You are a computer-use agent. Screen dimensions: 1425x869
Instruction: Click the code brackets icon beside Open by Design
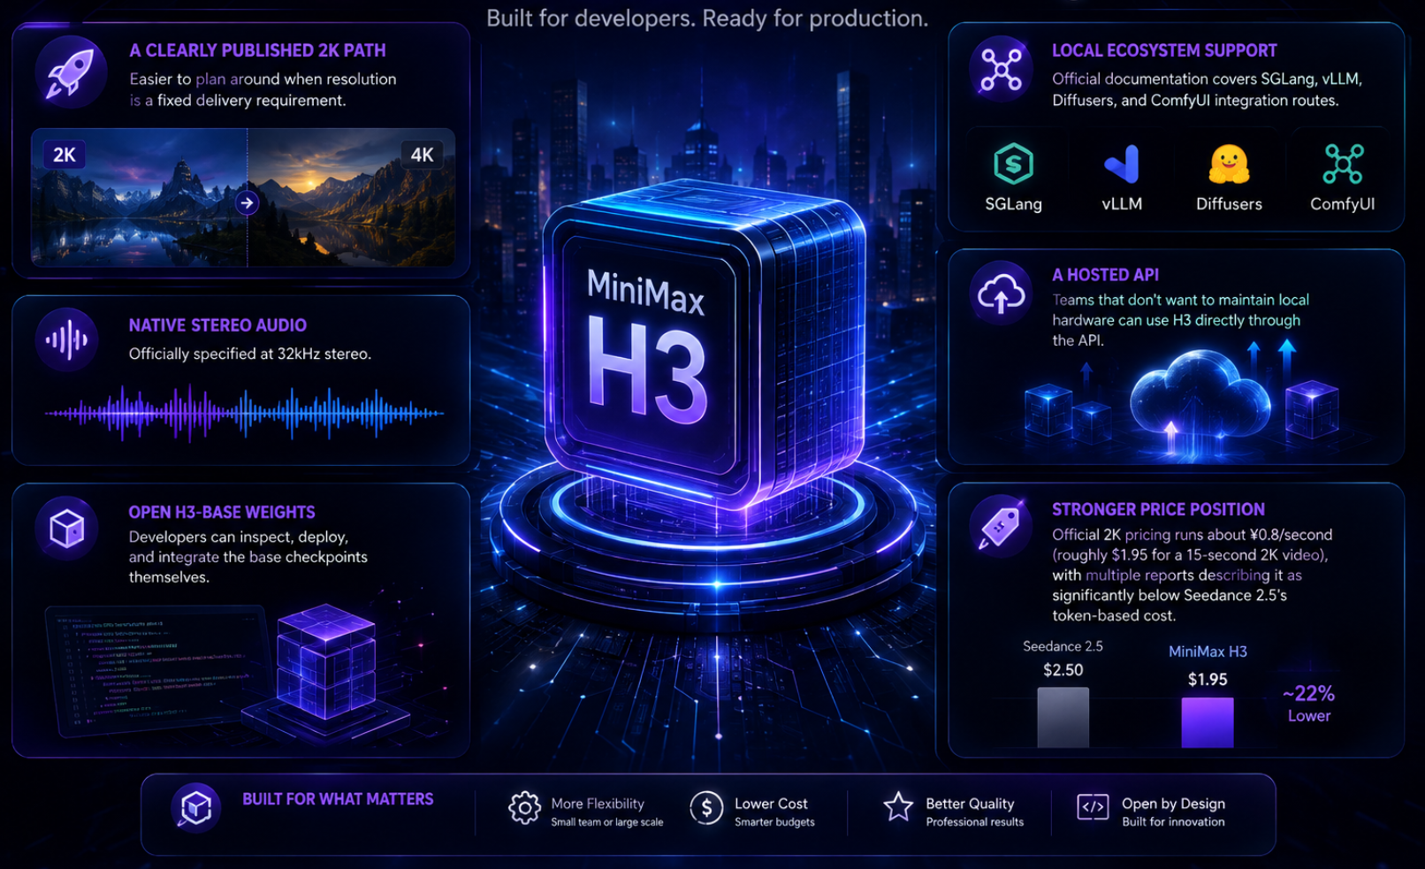[1093, 807]
